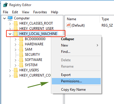The image size is (114, 104).
Task: Click the HKEY_LOCAL_MACHINE folder icon
Action: pos(16,34)
